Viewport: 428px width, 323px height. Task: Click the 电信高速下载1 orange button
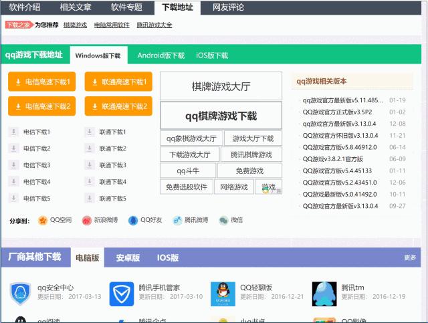41,82
